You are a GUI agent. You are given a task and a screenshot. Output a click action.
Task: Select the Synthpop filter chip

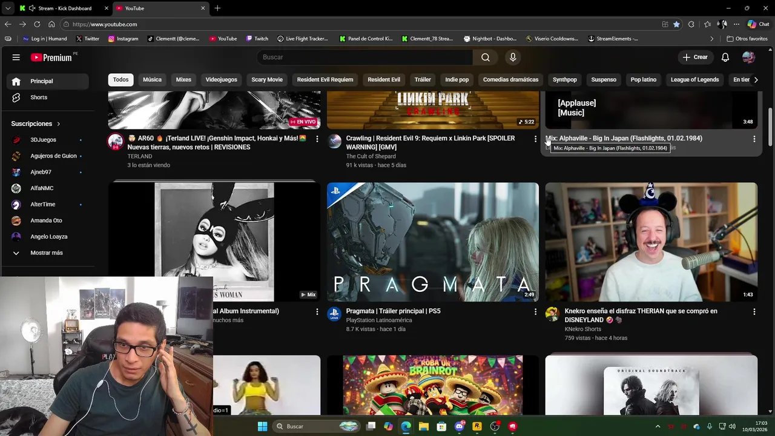coord(564,79)
